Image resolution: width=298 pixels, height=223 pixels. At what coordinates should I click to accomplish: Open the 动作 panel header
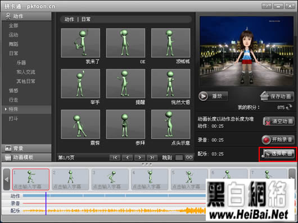click(x=26, y=16)
